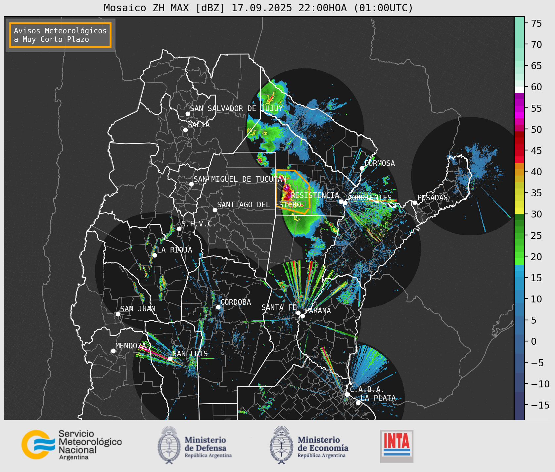
Task: Select the LA PLATA city marker dot
Action: pos(358,403)
